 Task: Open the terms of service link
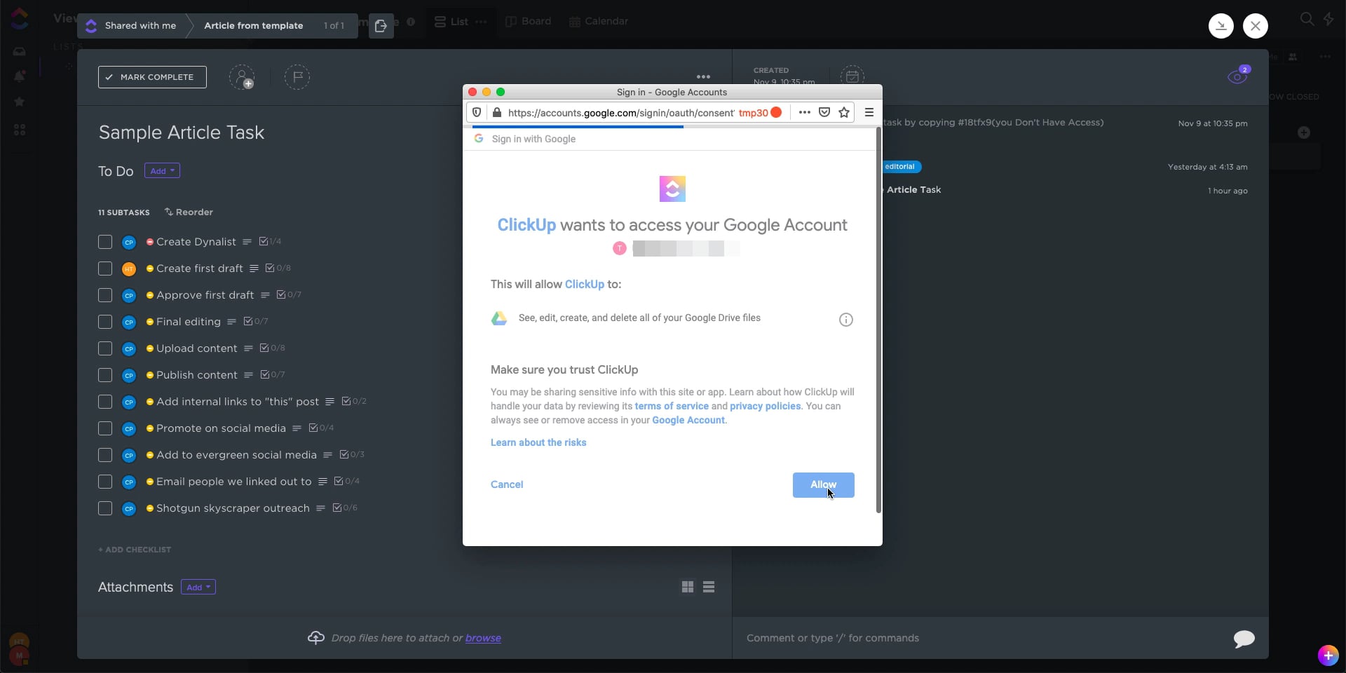pyautogui.click(x=672, y=406)
